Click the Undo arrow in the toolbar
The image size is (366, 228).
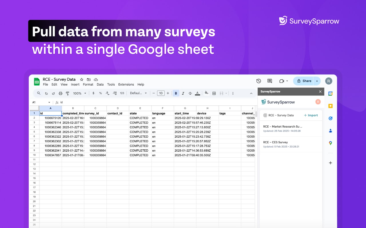click(46, 93)
